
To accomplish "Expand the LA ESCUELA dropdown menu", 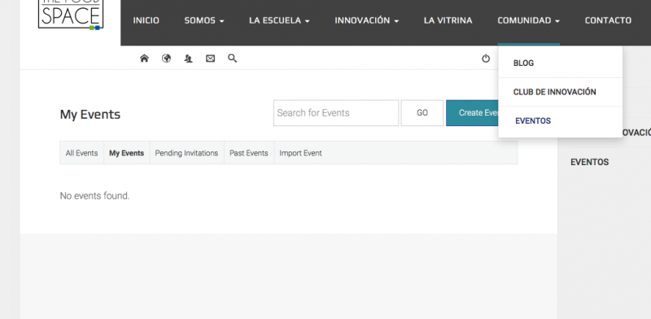I will (279, 20).
